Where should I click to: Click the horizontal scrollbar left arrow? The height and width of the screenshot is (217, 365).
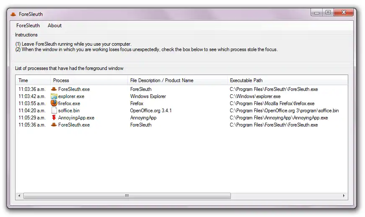[19, 196]
